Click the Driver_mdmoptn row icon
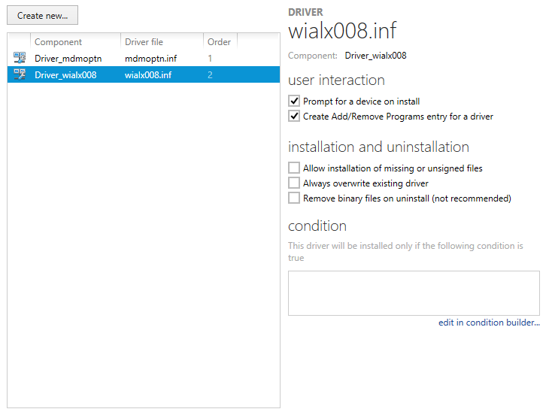Screen dimensions: 549x415 click(20, 58)
